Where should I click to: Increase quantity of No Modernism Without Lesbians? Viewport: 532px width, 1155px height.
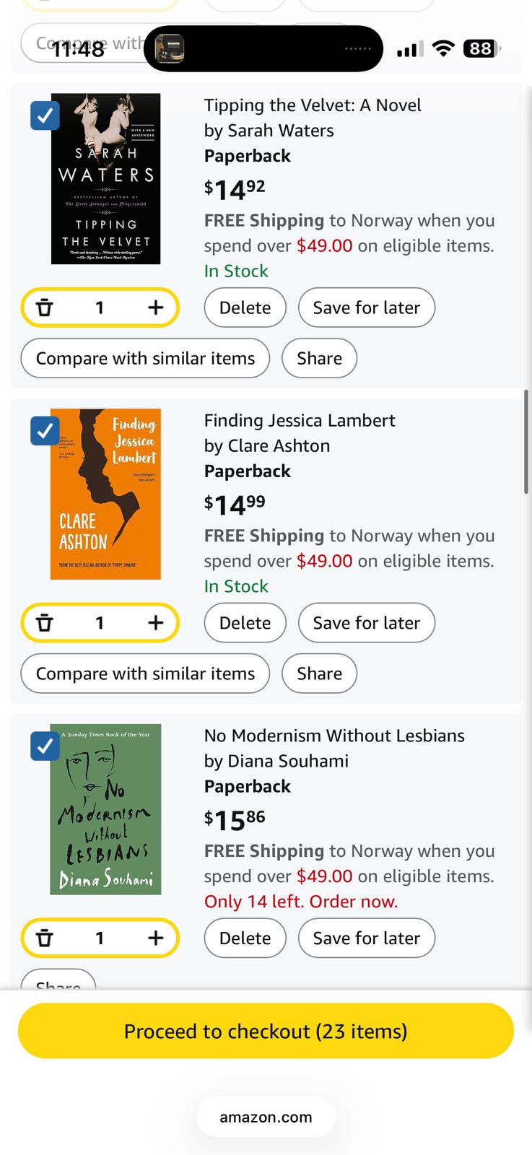click(155, 938)
